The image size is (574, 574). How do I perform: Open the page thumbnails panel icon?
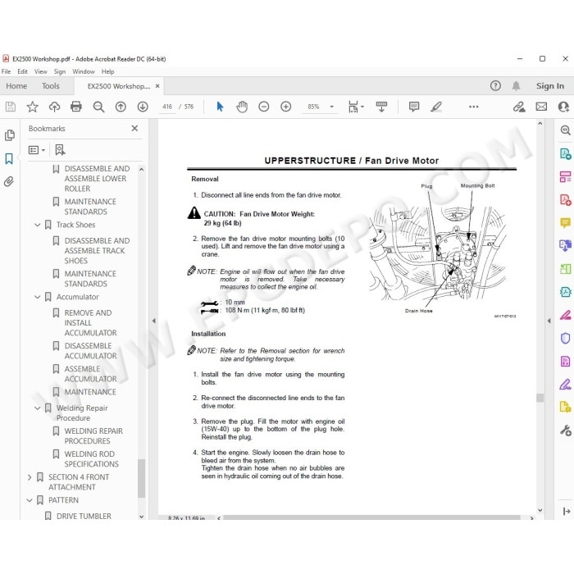point(10,135)
